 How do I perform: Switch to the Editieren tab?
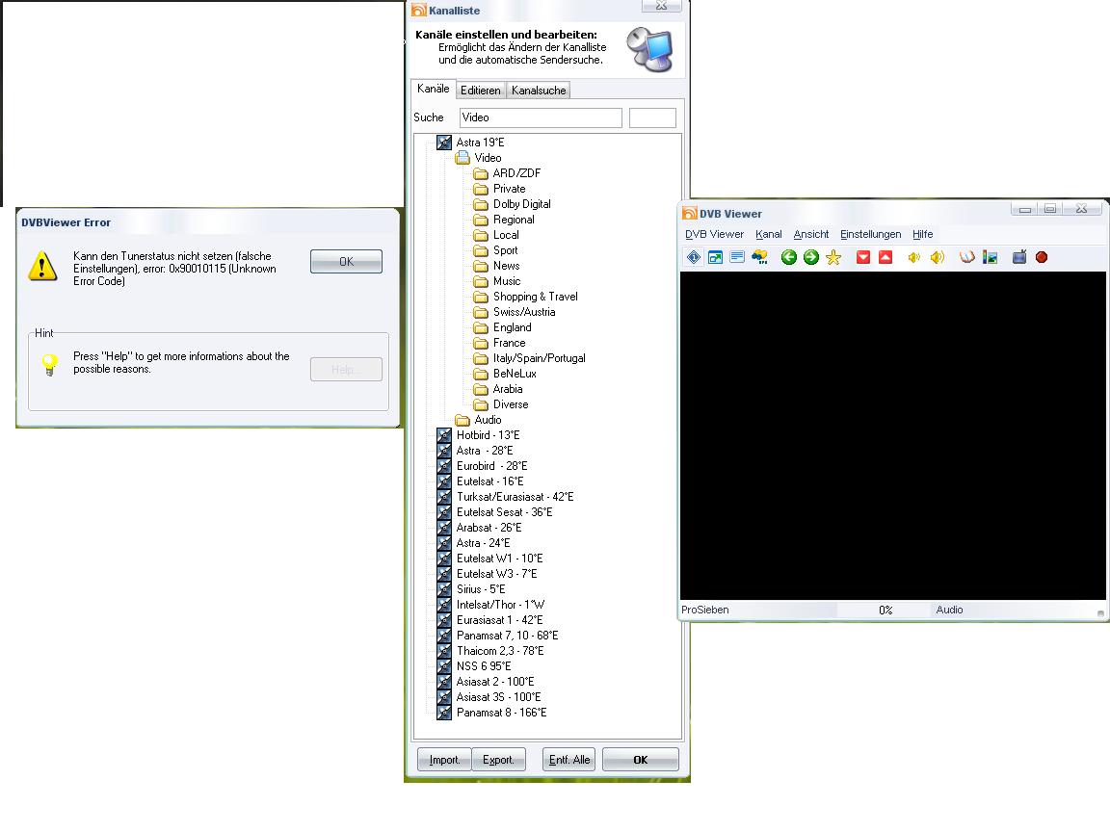(481, 91)
